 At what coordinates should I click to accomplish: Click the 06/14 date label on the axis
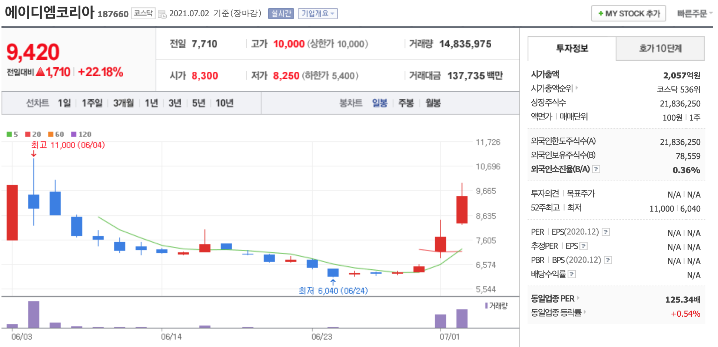point(171,337)
